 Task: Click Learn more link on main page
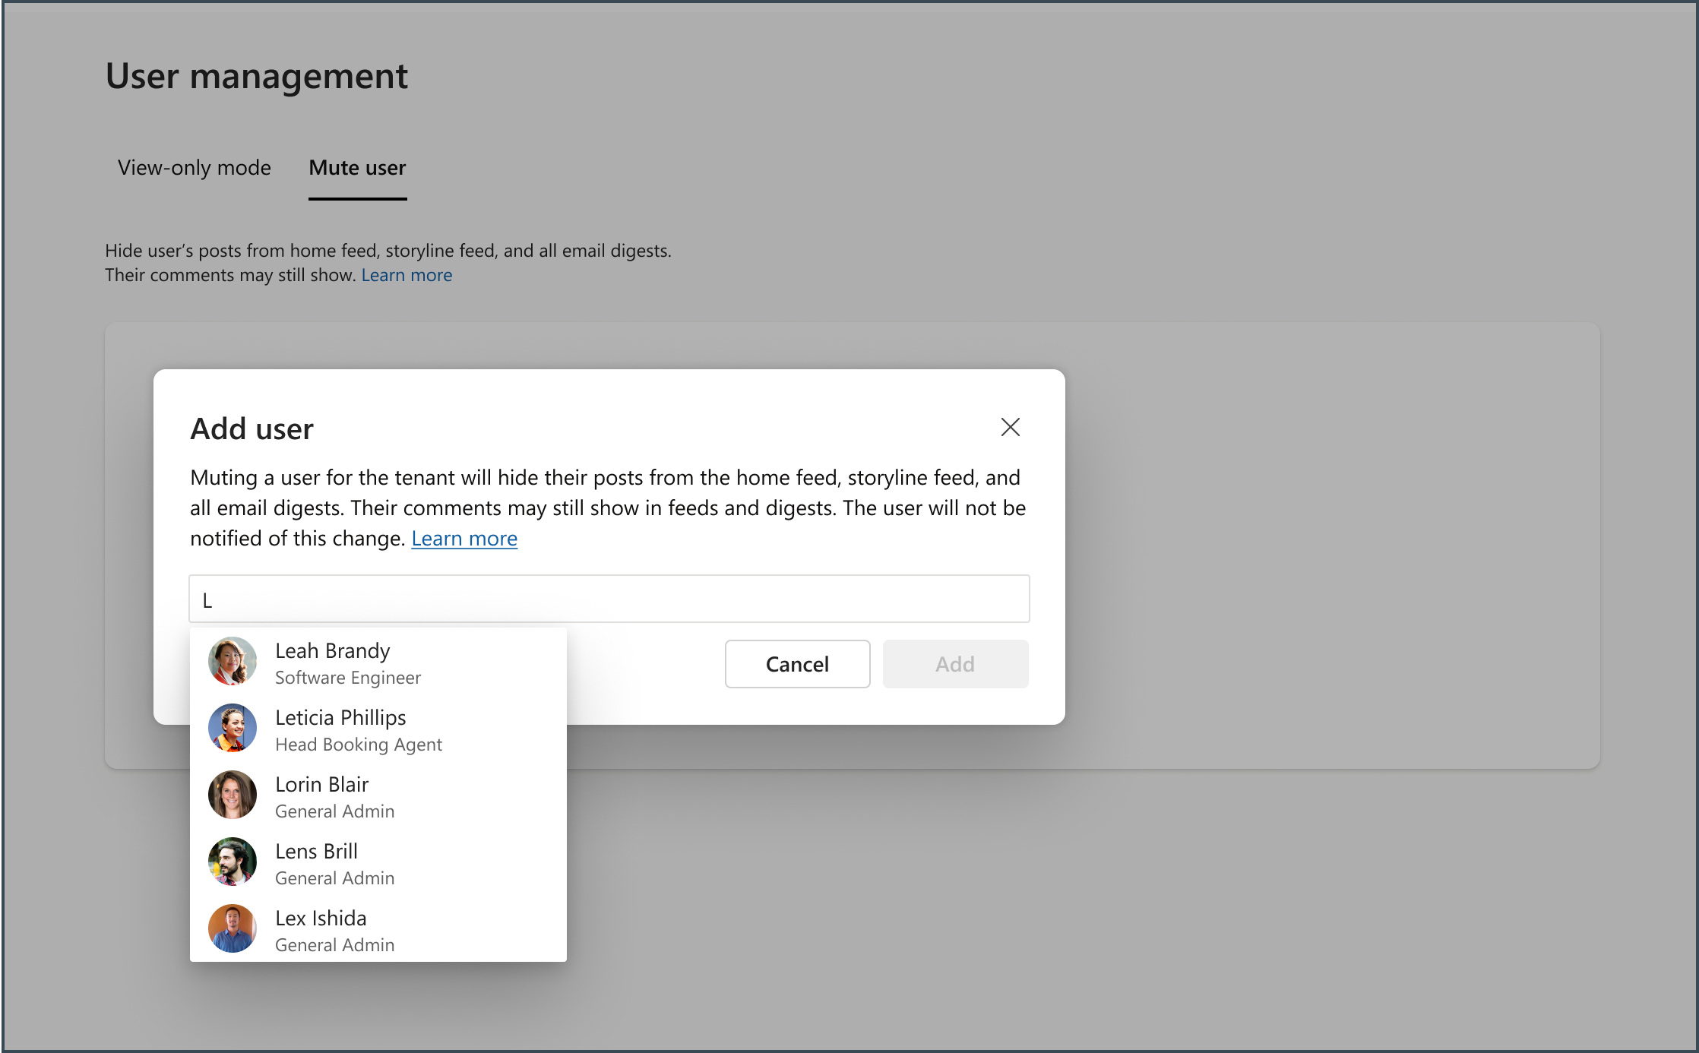[x=407, y=274]
